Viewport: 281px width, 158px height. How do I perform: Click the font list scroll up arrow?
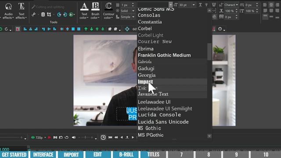click(209, 11)
